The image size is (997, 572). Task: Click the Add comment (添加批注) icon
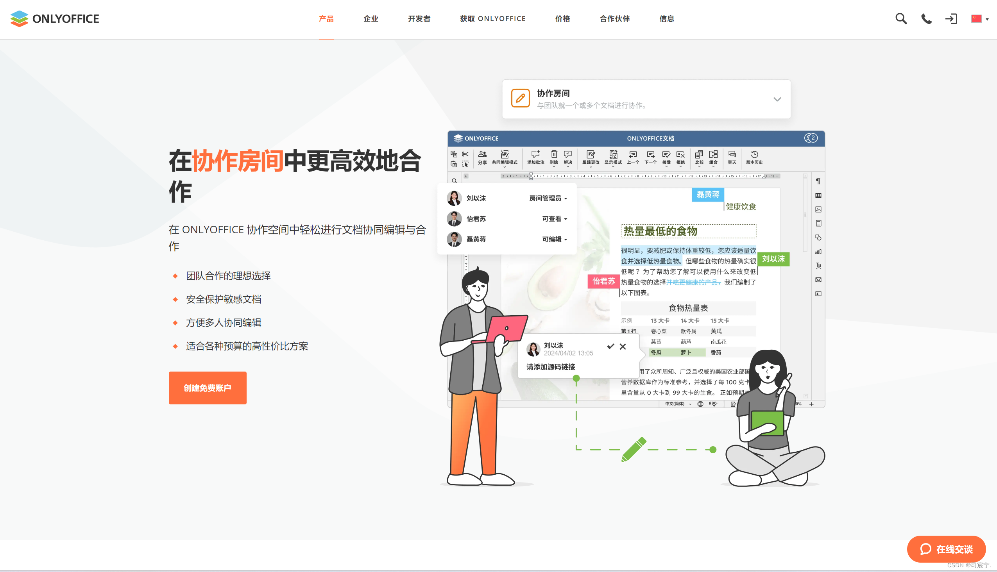point(535,157)
